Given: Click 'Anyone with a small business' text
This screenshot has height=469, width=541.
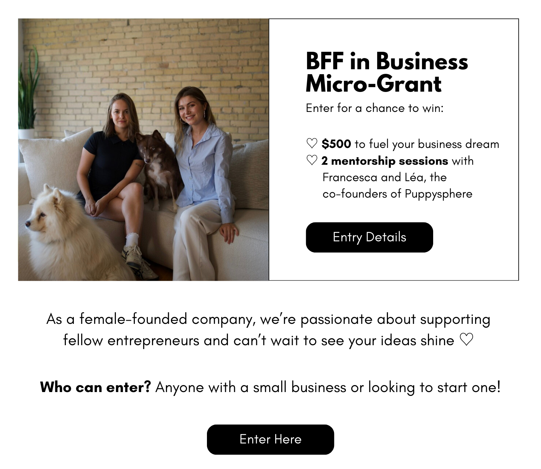Looking at the screenshot, I should [251, 387].
